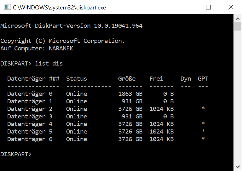Click the DiskPart version line
Screen dimensions: 242x171
pyautogui.click(x=71, y=26)
